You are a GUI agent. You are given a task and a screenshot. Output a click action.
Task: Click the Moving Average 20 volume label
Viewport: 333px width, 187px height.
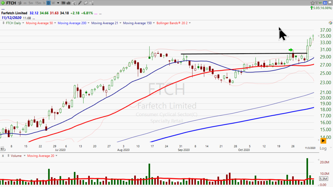pos(41,156)
